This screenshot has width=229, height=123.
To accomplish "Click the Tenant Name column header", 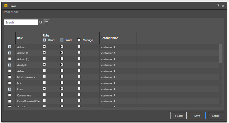I will pyautogui.click(x=110, y=38).
